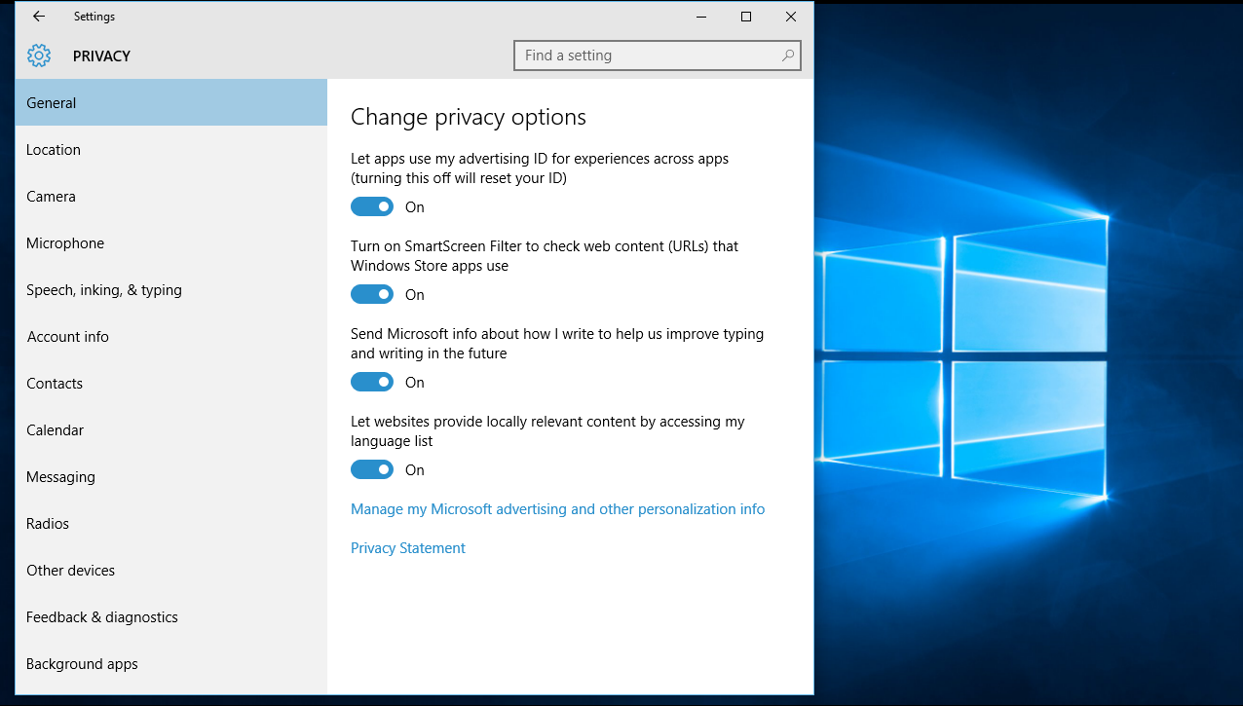Click the magnifier icon in the search box

tap(787, 56)
